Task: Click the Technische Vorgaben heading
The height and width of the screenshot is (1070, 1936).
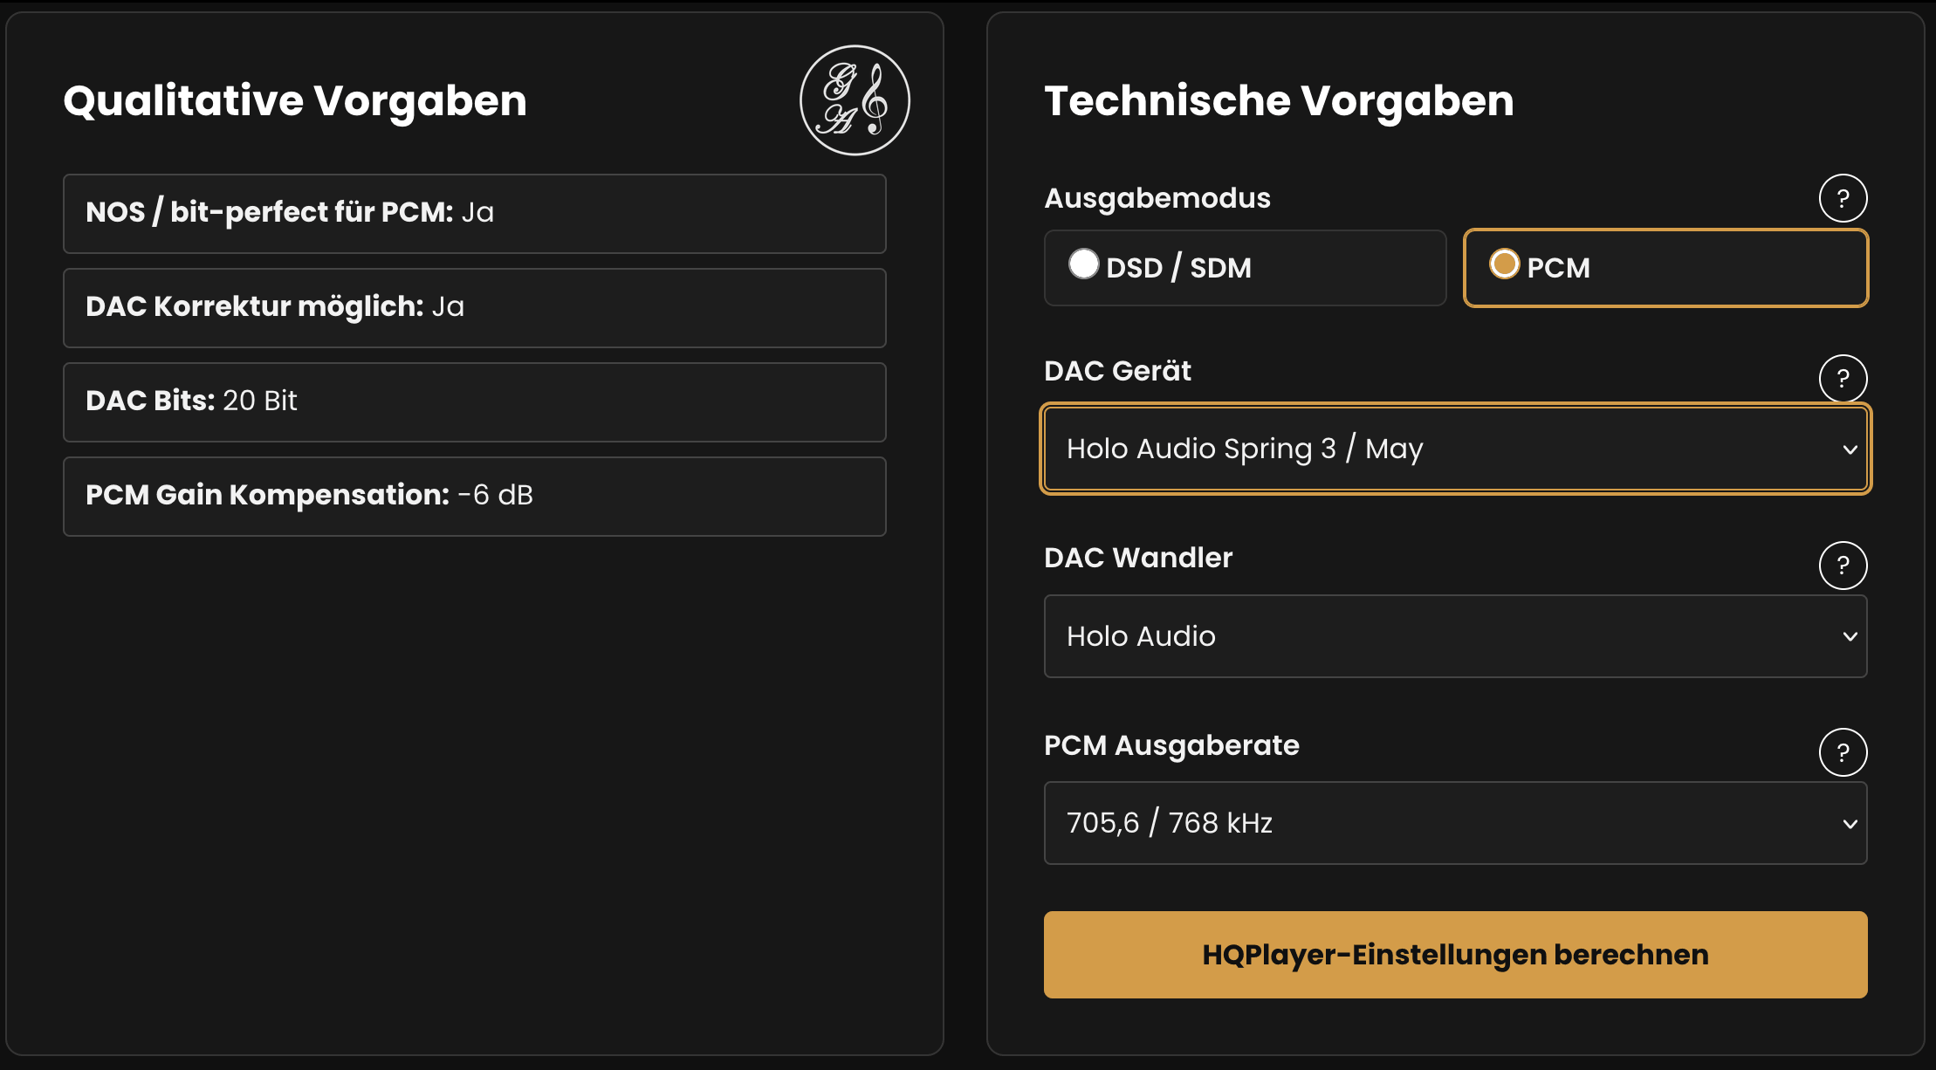Action: pyautogui.click(x=1279, y=101)
